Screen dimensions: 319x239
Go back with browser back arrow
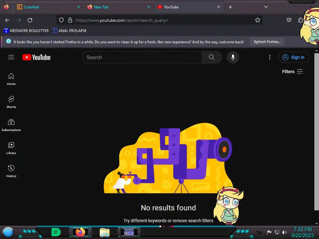tap(7, 20)
